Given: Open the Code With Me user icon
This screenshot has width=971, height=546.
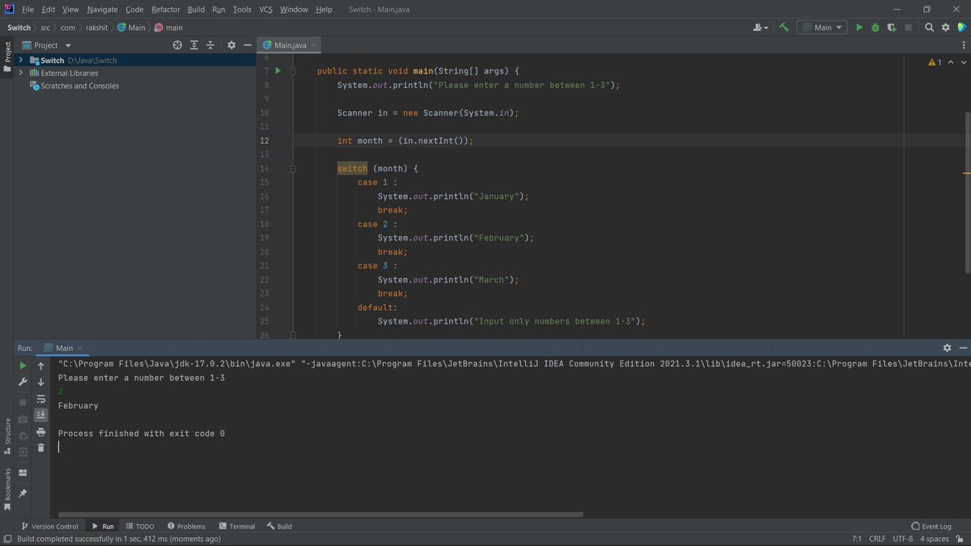Looking at the screenshot, I should tap(760, 27).
